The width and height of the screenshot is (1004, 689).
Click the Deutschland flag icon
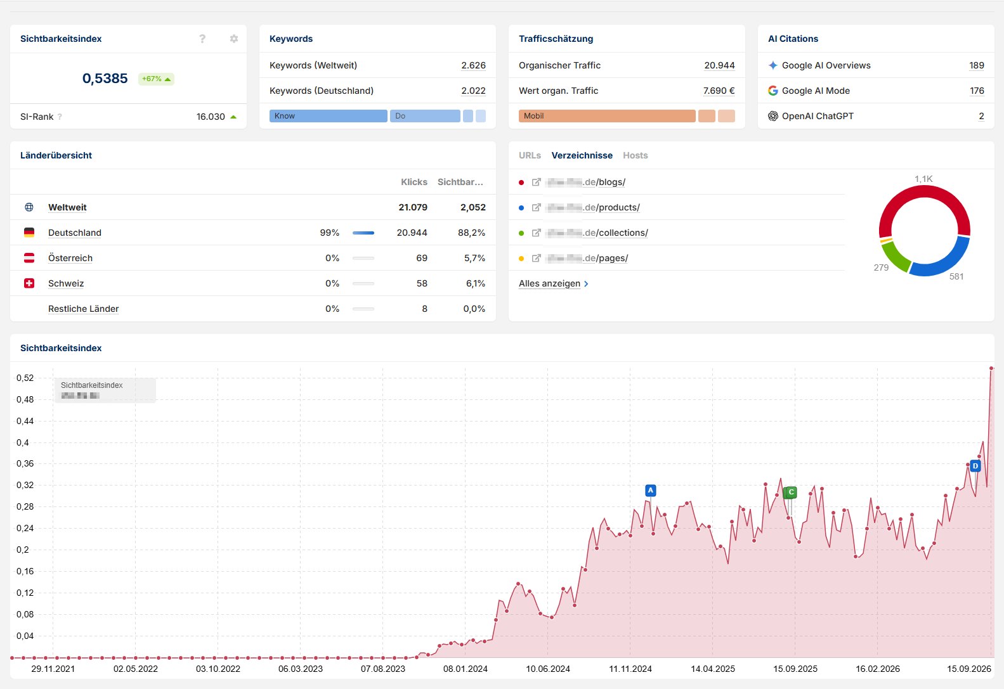click(x=29, y=233)
